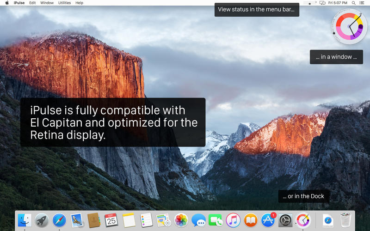Click the Fri 5:07 PM clock
The height and width of the screenshot is (231, 370).
coord(338,3)
